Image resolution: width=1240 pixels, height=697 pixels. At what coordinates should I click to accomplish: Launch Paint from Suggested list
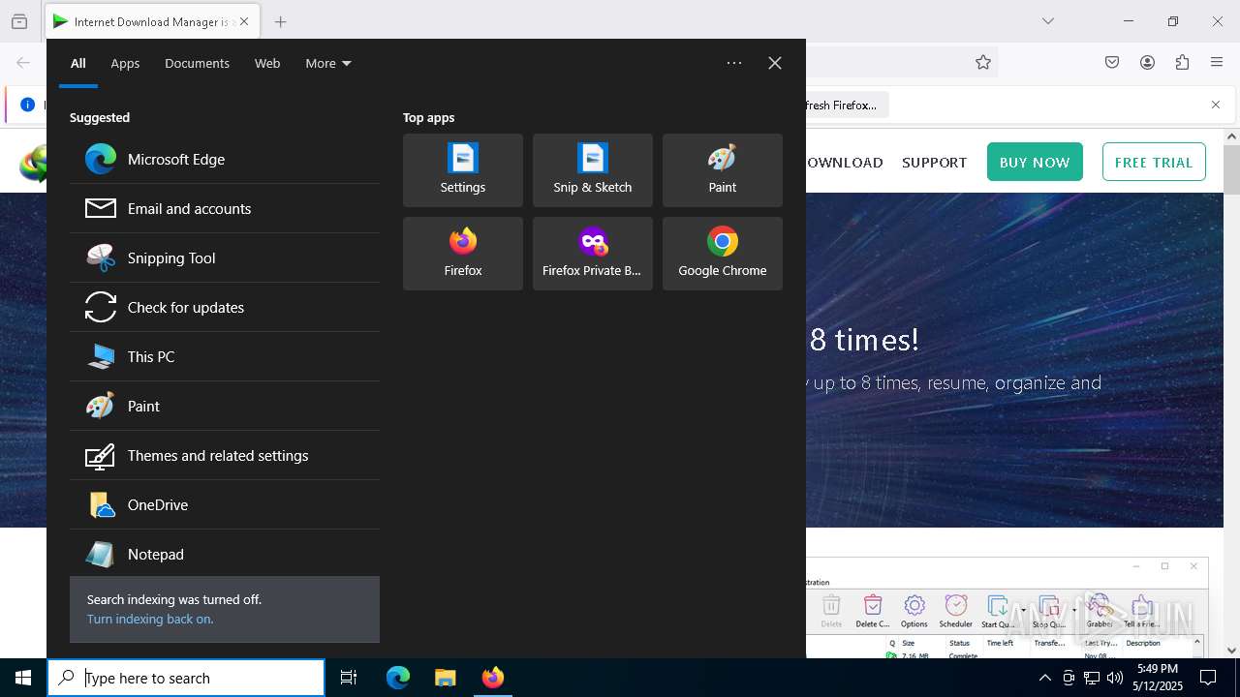click(225, 406)
